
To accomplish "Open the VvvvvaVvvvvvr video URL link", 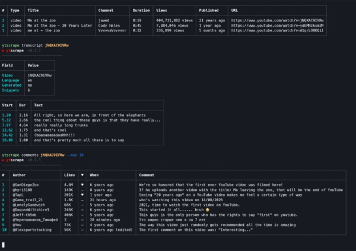I will pos(277,30).
